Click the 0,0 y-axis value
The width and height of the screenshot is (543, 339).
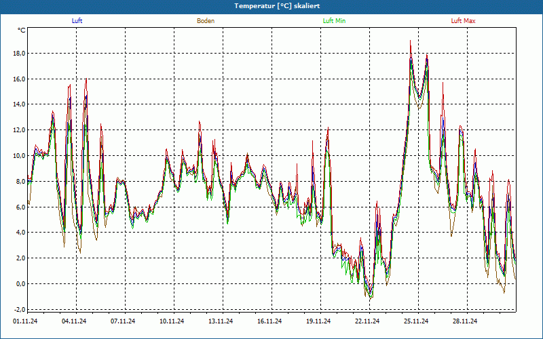(x=20, y=283)
